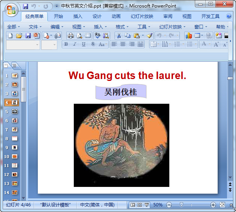This screenshot has width=236, height=212.
Task: Expand the 格式 dropdown menu
Action: point(122,27)
